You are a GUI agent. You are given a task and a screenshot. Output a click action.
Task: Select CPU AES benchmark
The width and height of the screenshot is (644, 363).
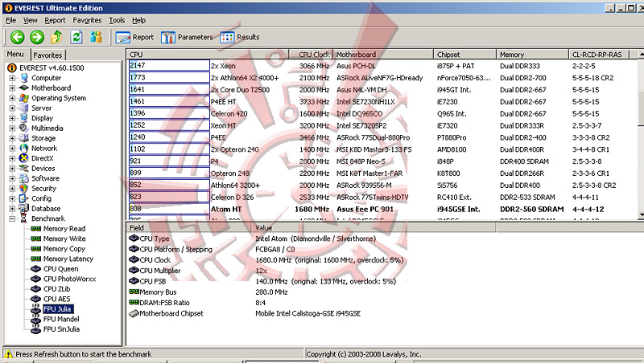point(56,299)
